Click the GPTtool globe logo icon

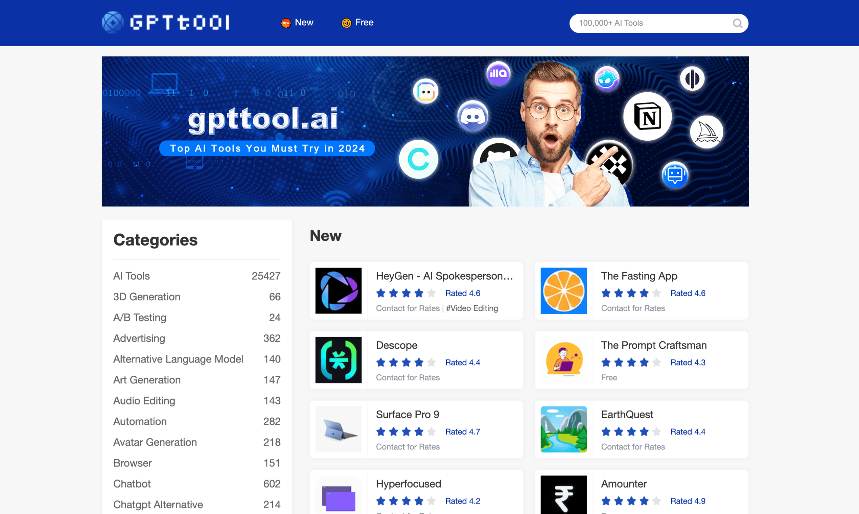(x=113, y=23)
